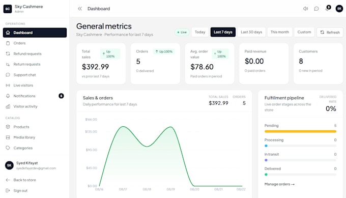Click the Sign out icon
This screenshot has width=346, height=198.
(x=8, y=190)
